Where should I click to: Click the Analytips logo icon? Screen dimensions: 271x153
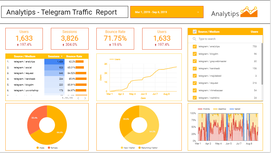click(249, 12)
